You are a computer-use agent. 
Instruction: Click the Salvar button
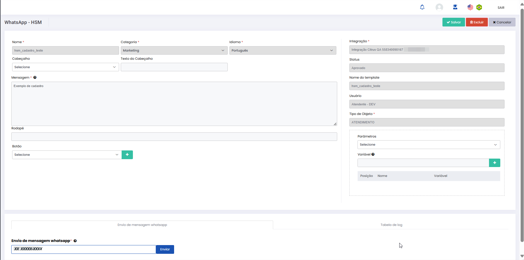coord(453,22)
